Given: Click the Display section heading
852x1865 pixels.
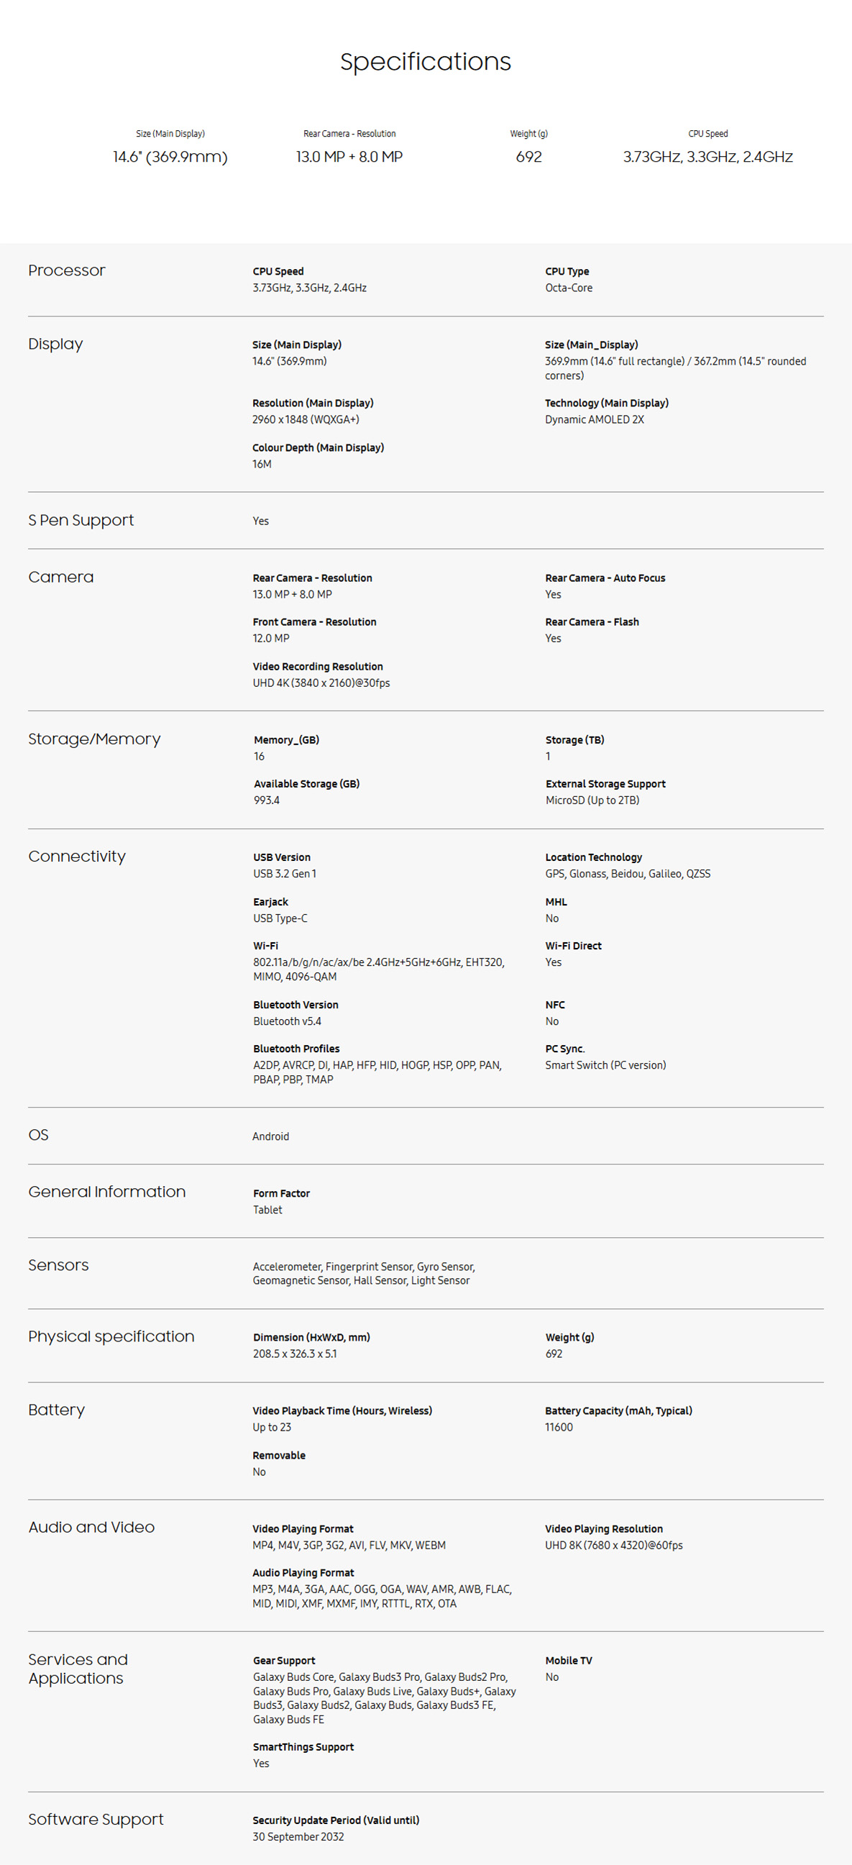Looking at the screenshot, I should point(56,344).
